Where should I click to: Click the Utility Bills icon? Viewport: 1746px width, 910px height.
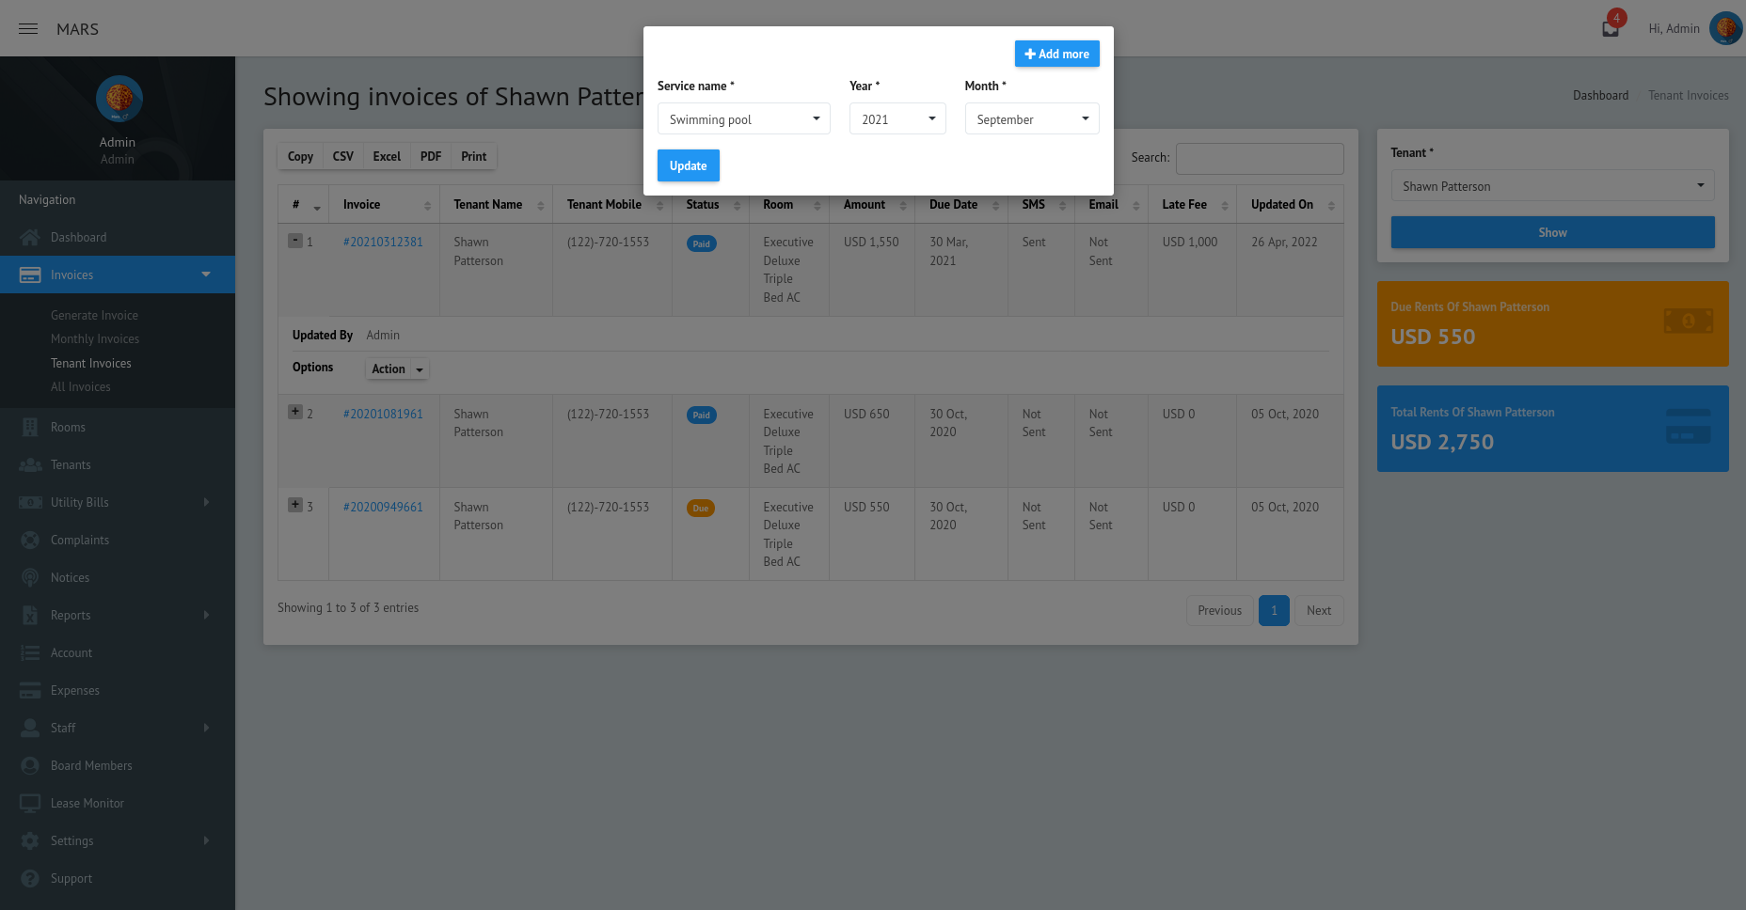point(31,502)
